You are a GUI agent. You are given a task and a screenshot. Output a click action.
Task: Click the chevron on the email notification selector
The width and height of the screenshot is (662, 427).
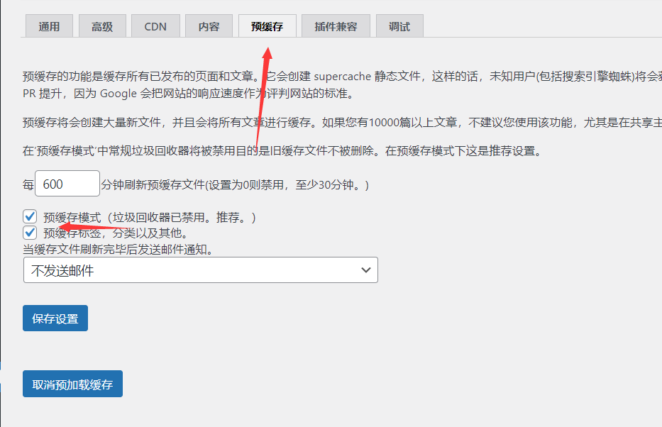coord(366,270)
